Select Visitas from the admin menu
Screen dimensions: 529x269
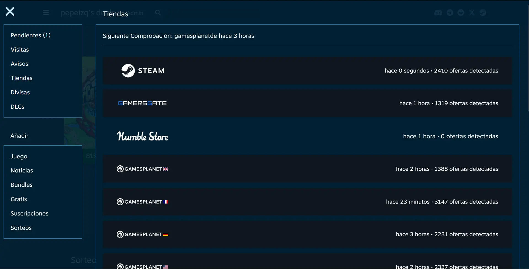tap(20, 50)
